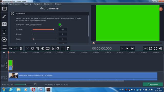Image resolution: width=164 pixels, height=92 pixels.
Task: Click the Допуск value field showing 80
Action: tap(63, 29)
